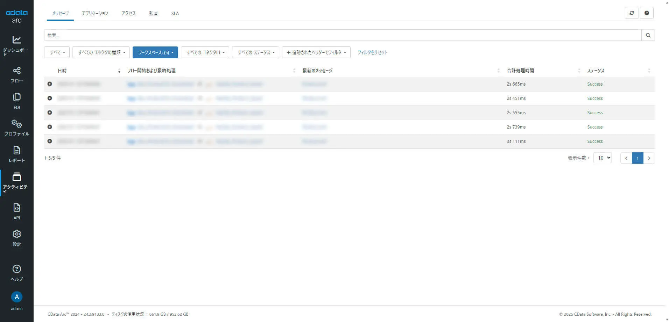Open the すべてのステータス dropdown
Image resolution: width=669 pixels, height=322 pixels.
tap(255, 52)
